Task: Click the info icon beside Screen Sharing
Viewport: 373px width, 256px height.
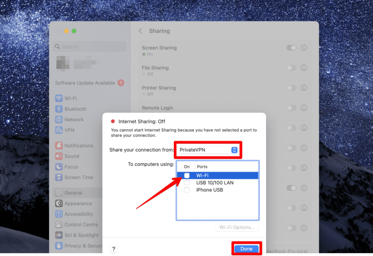Action: [304, 48]
